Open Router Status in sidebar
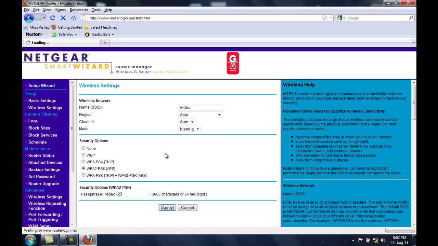438x246 pixels. 41,155
